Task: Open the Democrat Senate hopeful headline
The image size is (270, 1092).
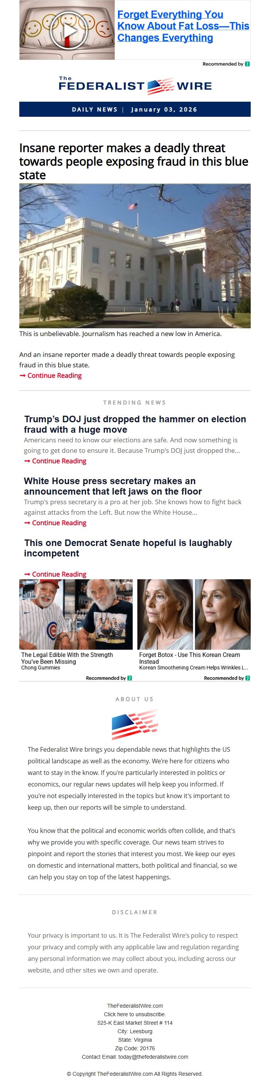Action: (128, 548)
